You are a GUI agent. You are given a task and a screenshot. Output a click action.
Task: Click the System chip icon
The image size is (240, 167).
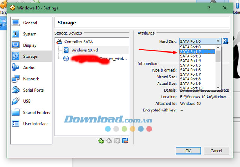pyautogui.click(x=16, y=34)
